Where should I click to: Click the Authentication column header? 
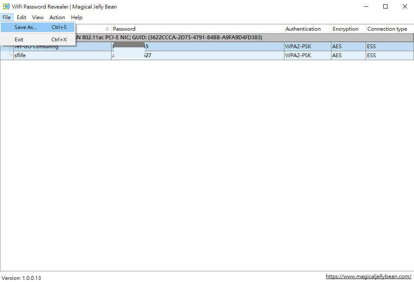(308, 29)
